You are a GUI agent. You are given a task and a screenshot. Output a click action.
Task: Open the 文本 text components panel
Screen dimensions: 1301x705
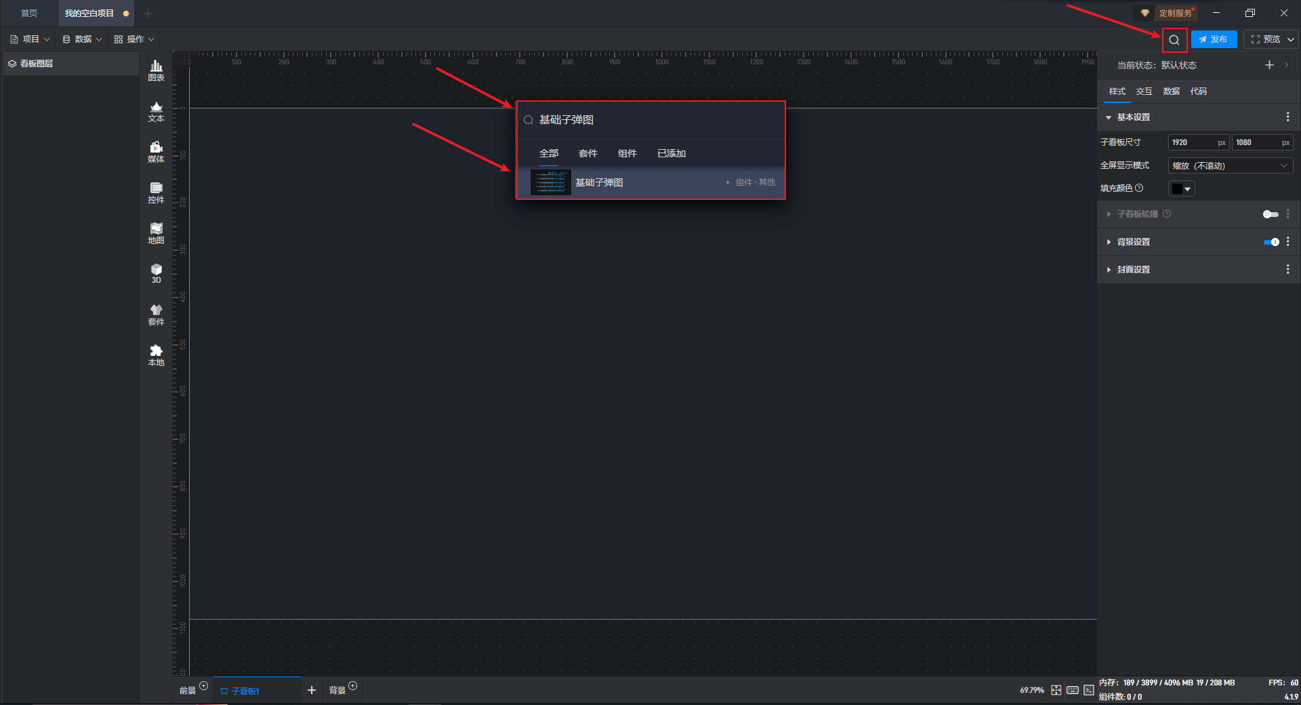[156, 112]
